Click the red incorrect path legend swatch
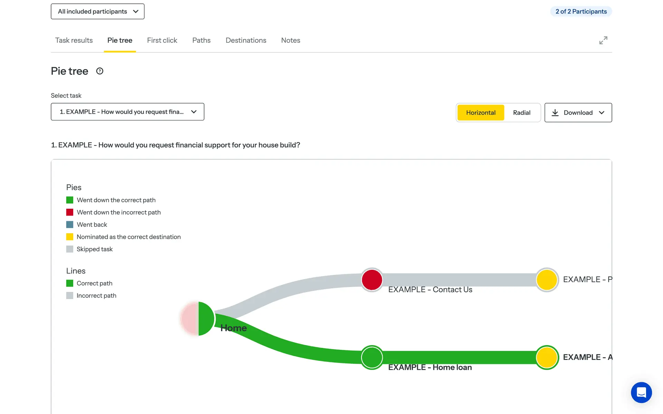 point(70,212)
